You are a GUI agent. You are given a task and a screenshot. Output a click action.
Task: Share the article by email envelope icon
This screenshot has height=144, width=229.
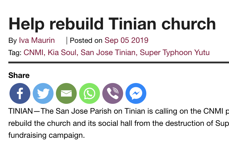coord(66,93)
